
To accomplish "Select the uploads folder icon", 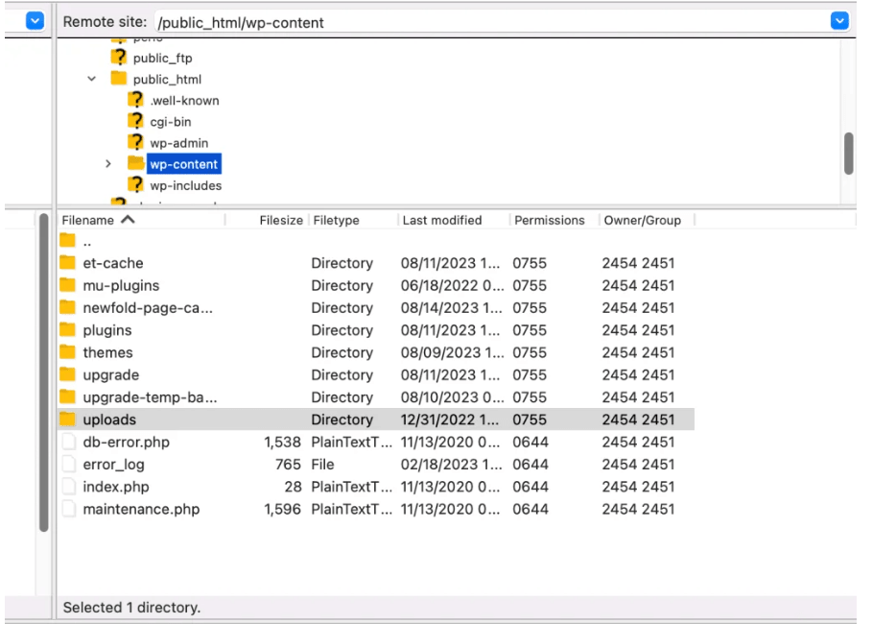I will tap(69, 420).
